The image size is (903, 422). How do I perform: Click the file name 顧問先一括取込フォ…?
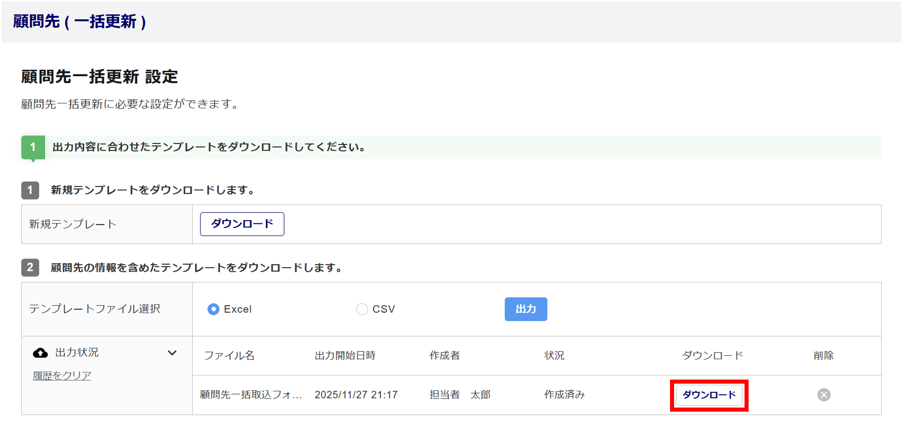pos(251,395)
